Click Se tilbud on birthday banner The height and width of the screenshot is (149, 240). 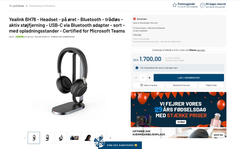(181, 122)
